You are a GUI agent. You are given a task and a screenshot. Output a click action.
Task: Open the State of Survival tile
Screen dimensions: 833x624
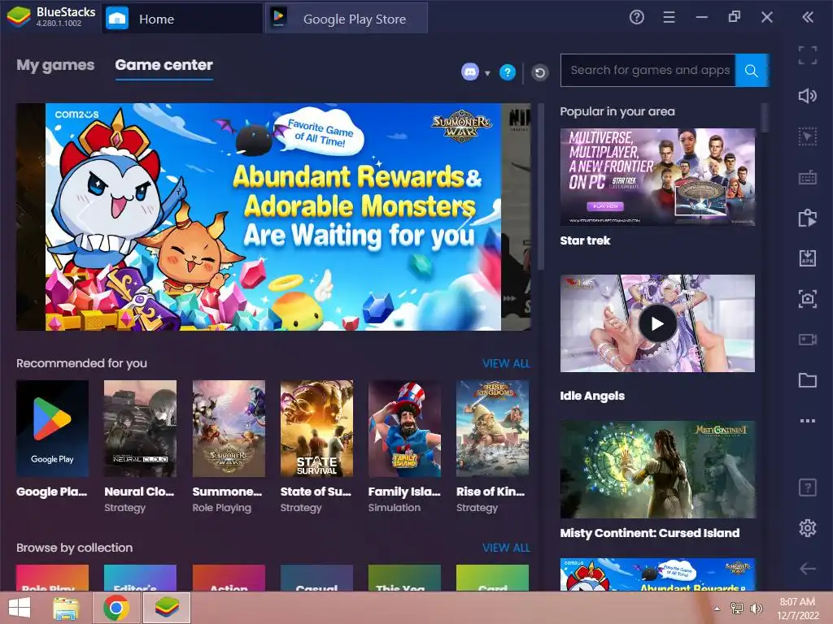click(316, 428)
